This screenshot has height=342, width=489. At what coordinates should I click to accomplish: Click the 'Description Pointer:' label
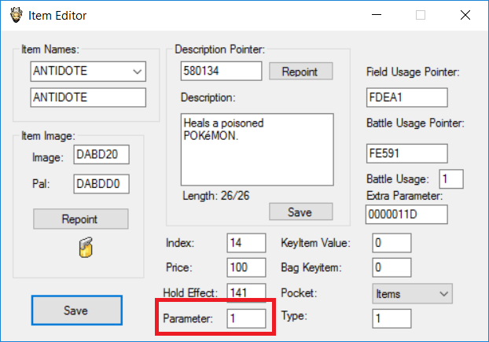(220, 50)
